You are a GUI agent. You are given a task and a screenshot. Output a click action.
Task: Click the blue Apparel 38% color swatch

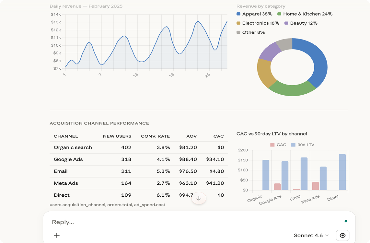(239, 14)
